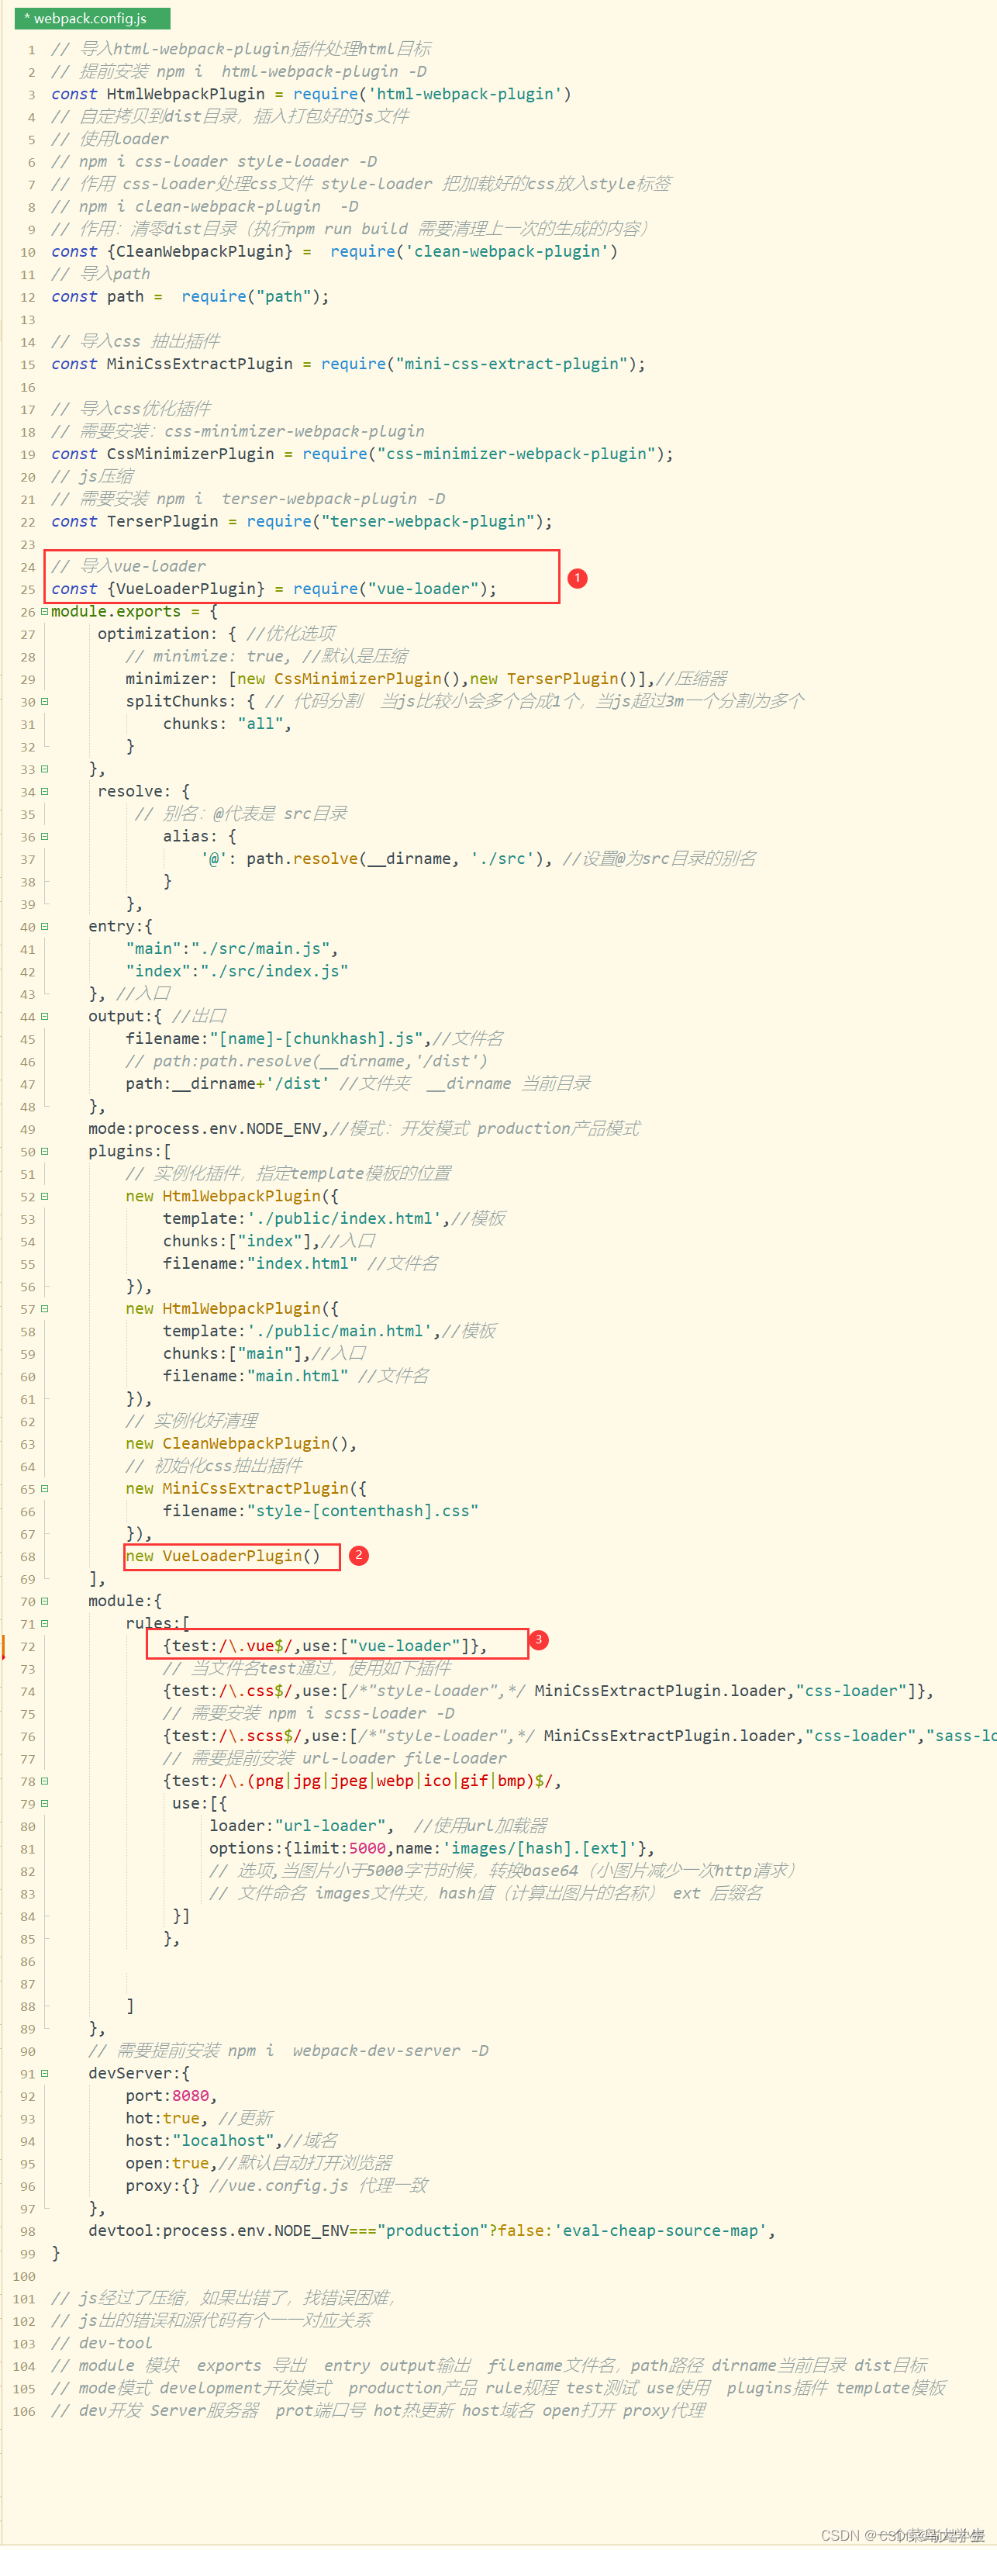Collapse the output block at line 44
This screenshot has width=997, height=2550.
pyautogui.click(x=44, y=1017)
